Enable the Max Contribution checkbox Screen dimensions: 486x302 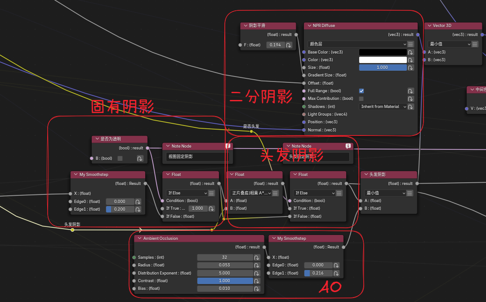click(x=361, y=99)
